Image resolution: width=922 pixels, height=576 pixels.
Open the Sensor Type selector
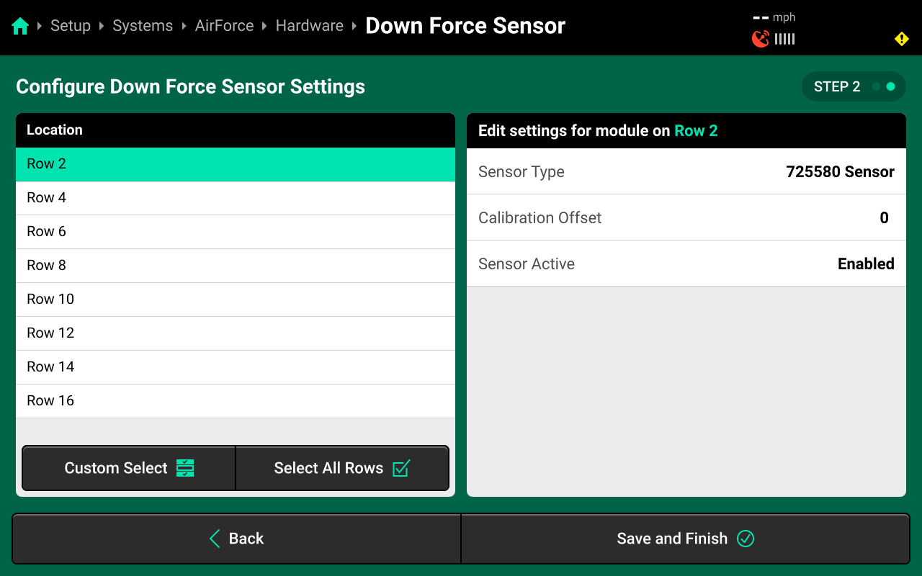[686, 171]
